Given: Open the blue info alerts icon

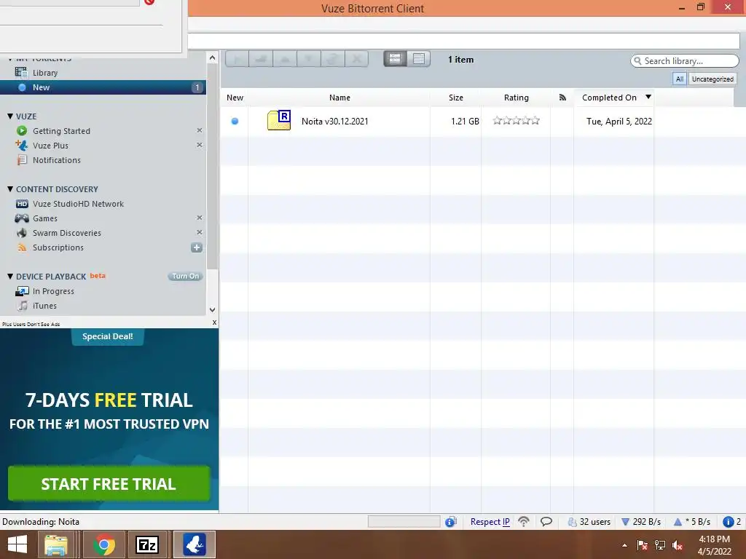Looking at the screenshot, I should point(728,522).
